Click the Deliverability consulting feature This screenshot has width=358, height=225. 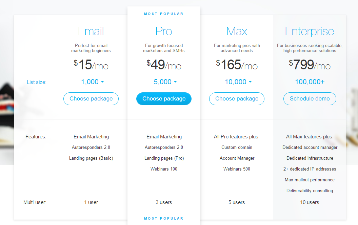(x=310, y=190)
